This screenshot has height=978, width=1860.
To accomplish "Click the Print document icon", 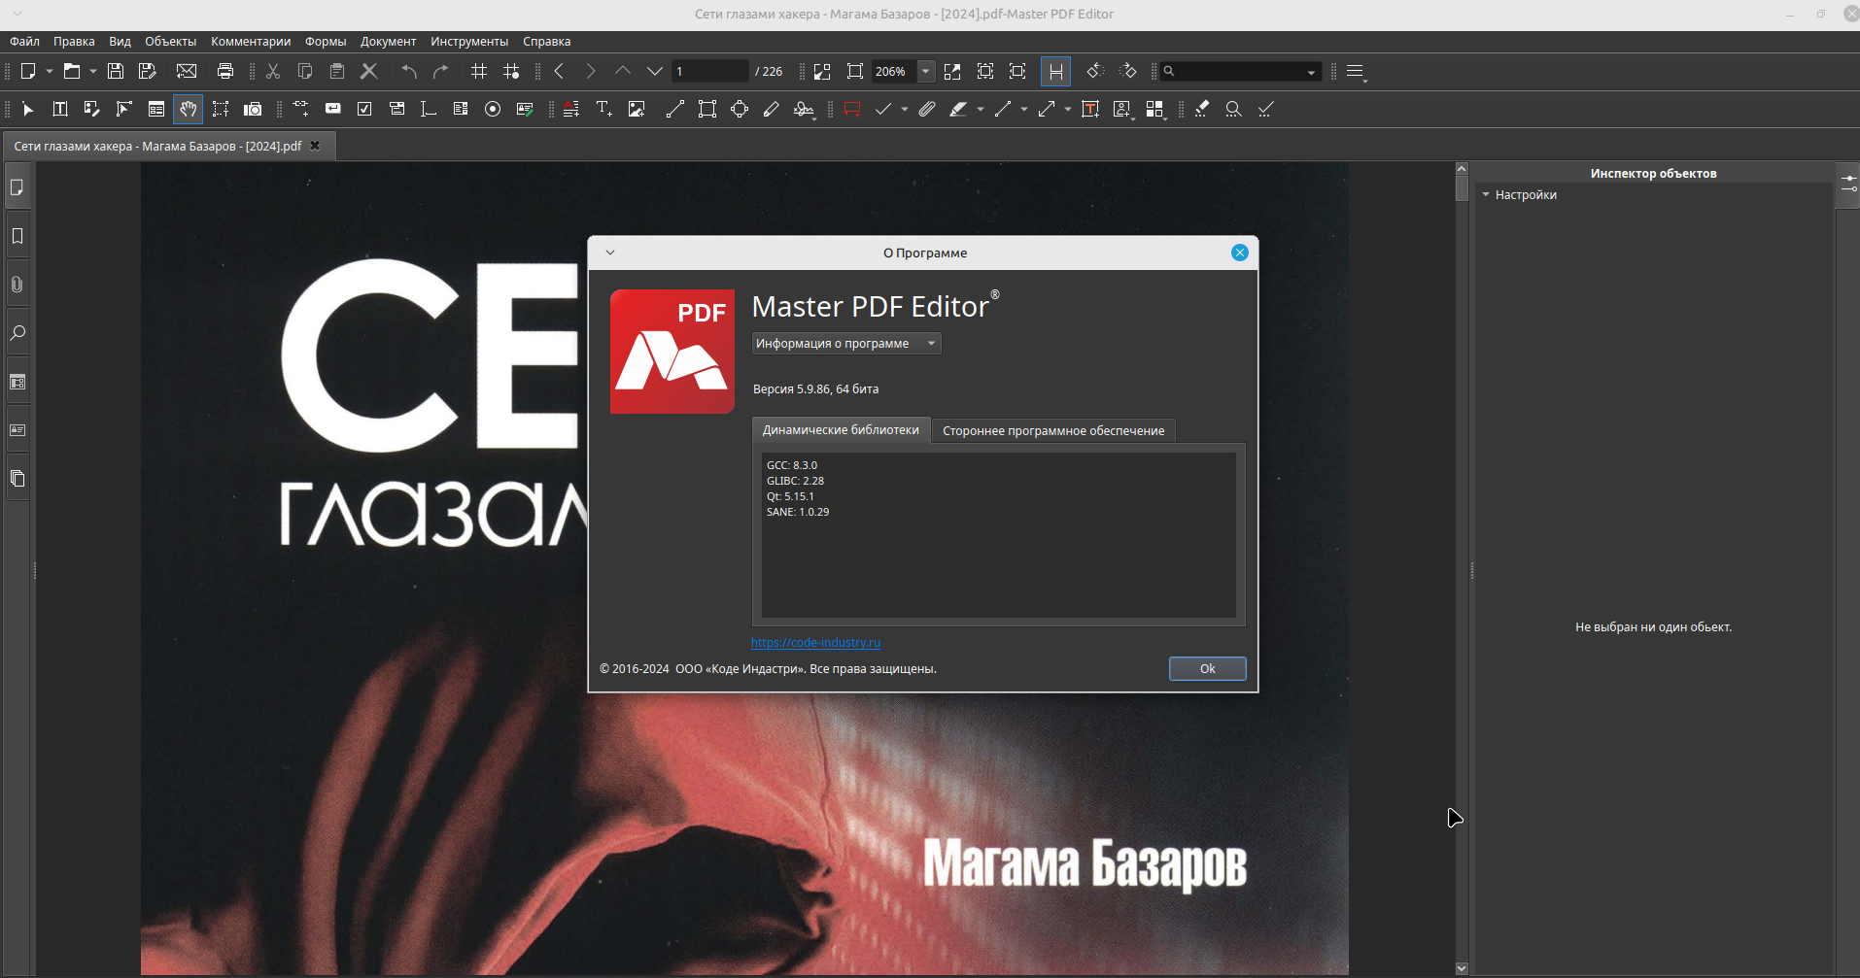I will [x=225, y=71].
